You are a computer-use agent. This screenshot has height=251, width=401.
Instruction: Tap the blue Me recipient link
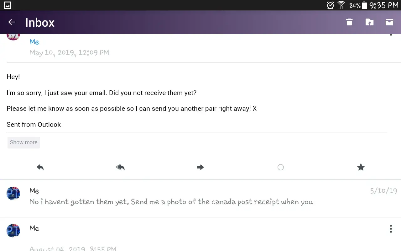click(x=34, y=42)
